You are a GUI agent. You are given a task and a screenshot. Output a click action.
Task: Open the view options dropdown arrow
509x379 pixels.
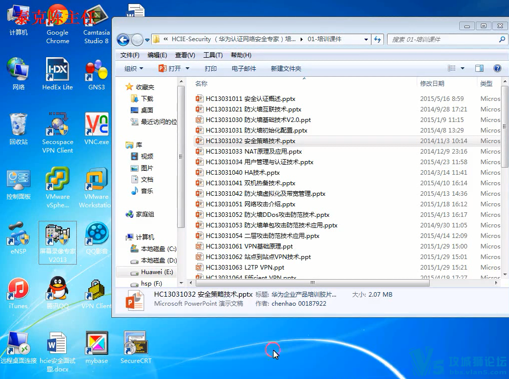(x=463, y=68)
